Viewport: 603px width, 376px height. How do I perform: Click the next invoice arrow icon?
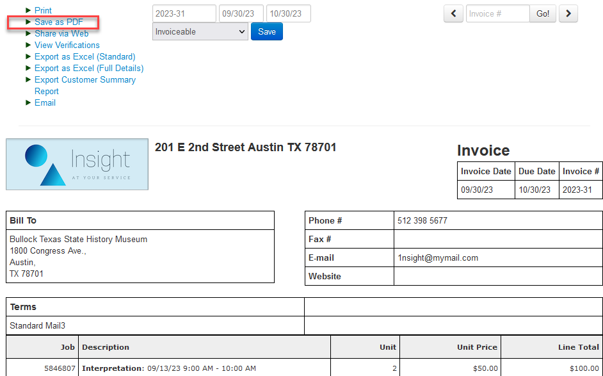(568, 13)
